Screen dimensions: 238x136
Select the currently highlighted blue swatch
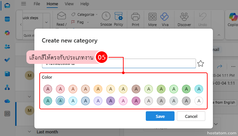pyautogui.click(x=60, y=101)
